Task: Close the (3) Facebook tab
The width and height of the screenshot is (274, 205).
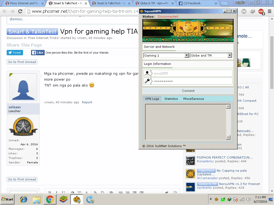Action: [x=216, y=3]
